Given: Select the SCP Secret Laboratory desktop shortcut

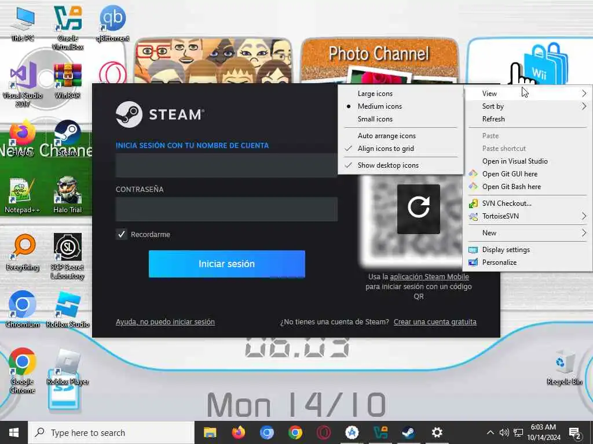Looking at the screenshot, I should tap(68, 256).
